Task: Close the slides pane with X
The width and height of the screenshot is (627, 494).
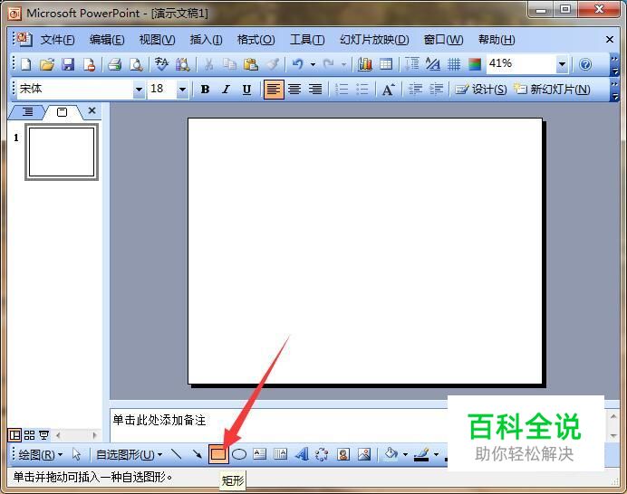Action: [92, 110]
